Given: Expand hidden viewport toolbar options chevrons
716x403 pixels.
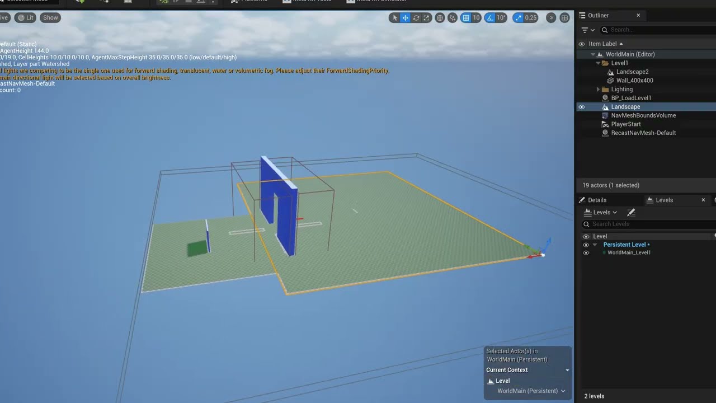Looking at the screenshot, I should pyautogui.click(x=551, y=18).
